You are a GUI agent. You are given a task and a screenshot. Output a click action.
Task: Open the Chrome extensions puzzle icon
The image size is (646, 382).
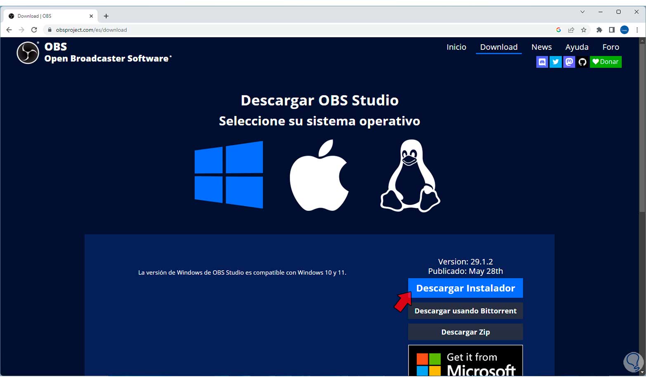coord(599,30)
